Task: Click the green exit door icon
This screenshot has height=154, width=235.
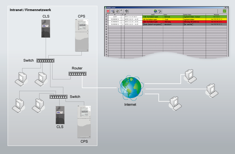Action: tap(224, 11)
